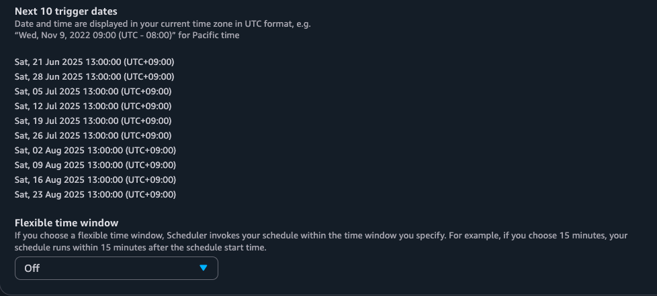Click the blue dropdown arrow icon
Viewport: 657px width, 296px height.
[x=204, y=269]
